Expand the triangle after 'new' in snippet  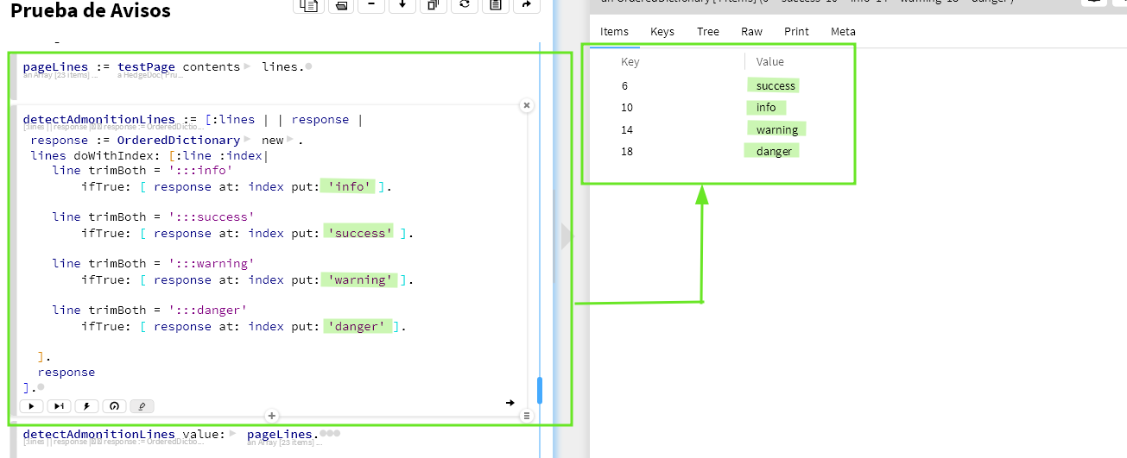[291, 140]
